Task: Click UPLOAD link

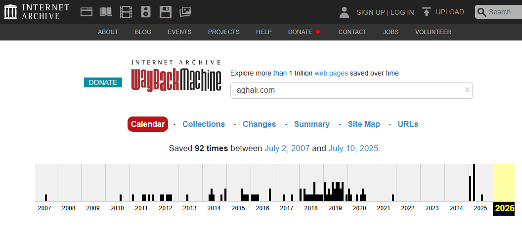Action: [450, 12]
